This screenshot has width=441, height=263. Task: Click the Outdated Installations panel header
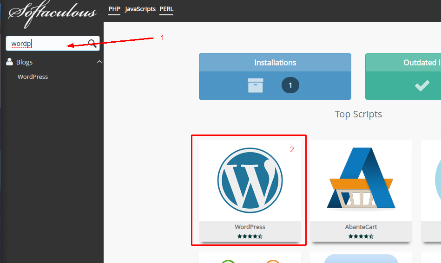(x=403, y=63)
